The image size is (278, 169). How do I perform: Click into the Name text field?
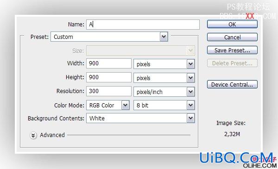coord(143,25)
